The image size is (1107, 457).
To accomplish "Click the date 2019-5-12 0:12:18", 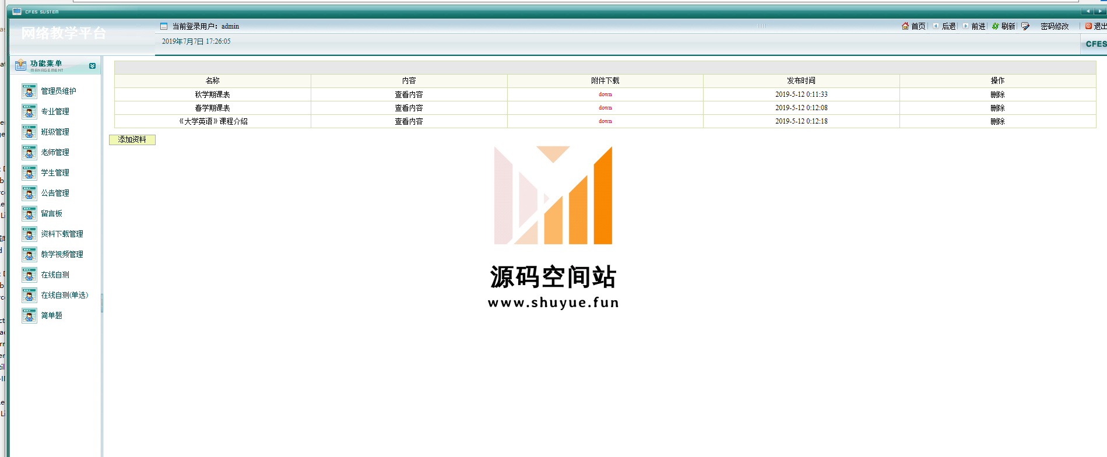I will [x=801, y=121].
